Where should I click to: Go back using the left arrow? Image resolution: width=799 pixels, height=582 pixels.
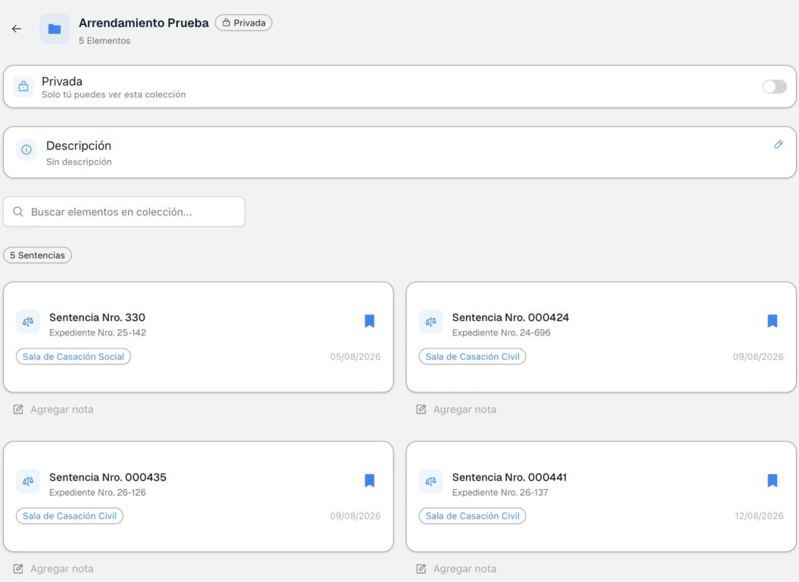pyautogui.click(x=17, y=29)
